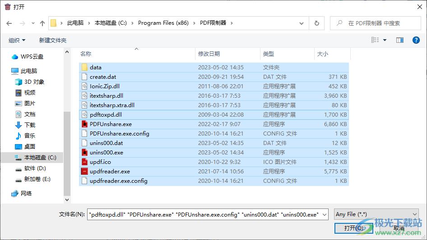Select 新加卷 (E:) drive in sidebar
The height and width of the screenshot is (240, 427).
(x=32, y=179)
